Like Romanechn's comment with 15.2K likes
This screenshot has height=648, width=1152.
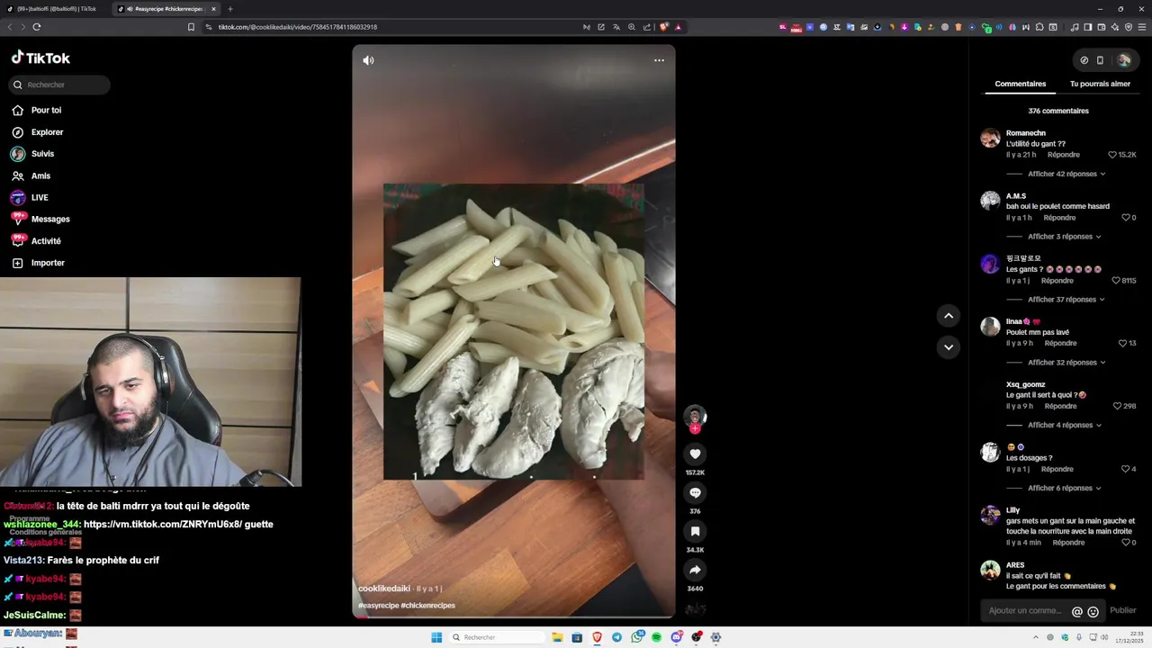point(1112,155)
